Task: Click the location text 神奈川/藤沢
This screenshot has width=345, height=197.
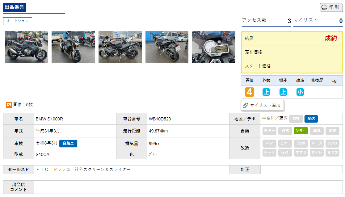Action: 275,118
